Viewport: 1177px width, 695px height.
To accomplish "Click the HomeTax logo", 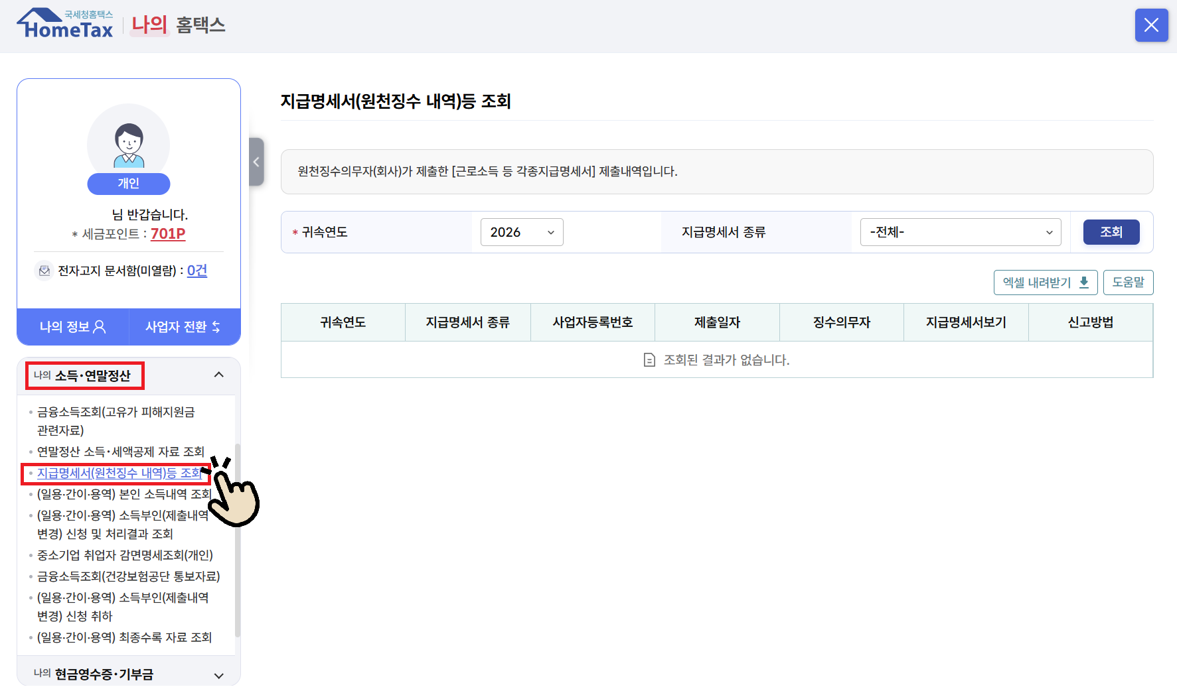I will pos(65,24).
